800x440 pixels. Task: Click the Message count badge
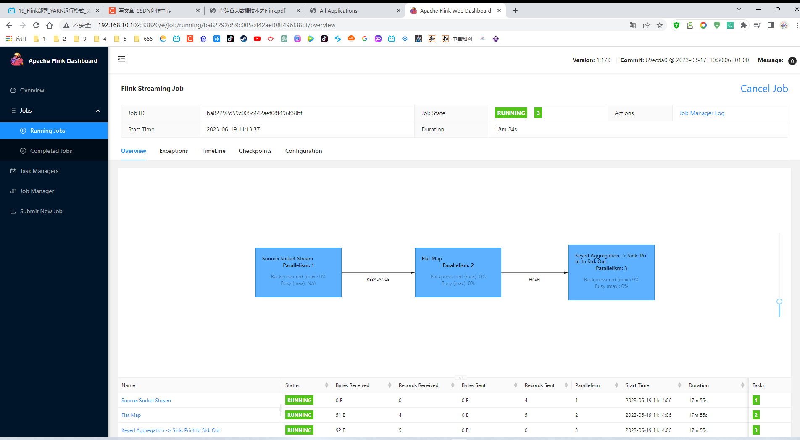click(x=792, y=61)
